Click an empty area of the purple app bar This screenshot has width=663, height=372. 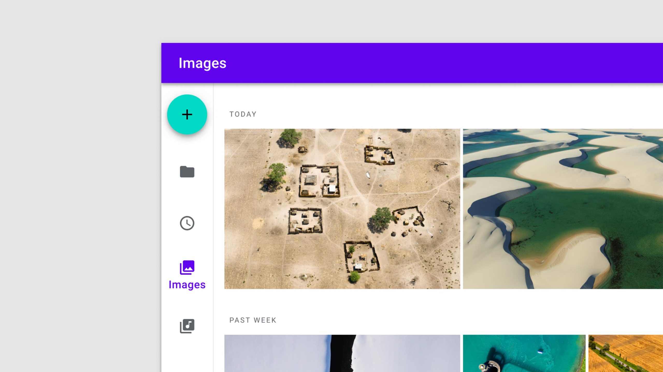coord(440,63)
